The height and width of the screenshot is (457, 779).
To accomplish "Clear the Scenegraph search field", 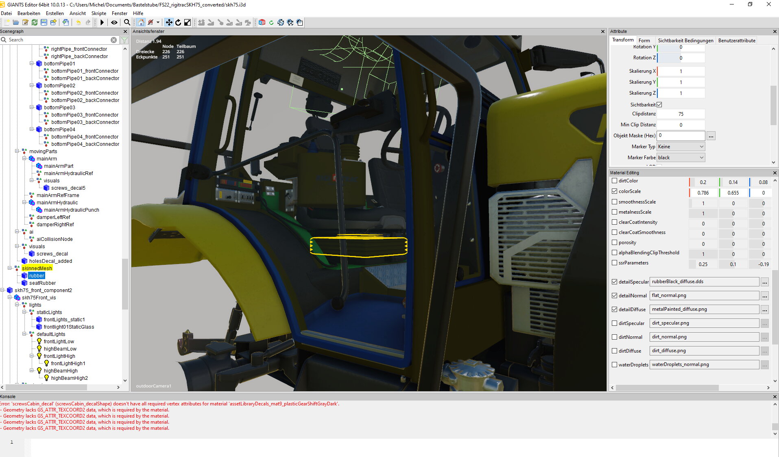I will point(114,40).
